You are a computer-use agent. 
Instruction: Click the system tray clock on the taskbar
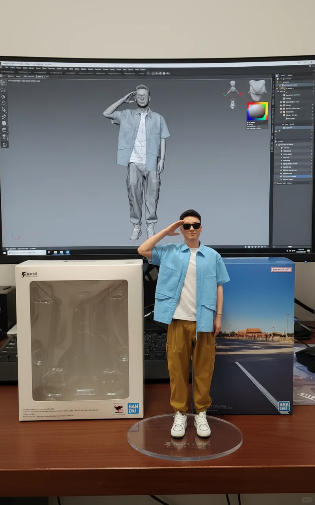coord(302,251)
